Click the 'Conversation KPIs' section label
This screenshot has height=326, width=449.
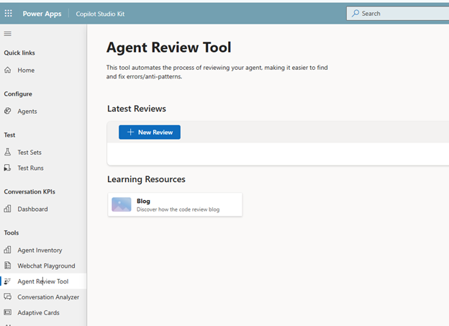(x=30, y=191)
